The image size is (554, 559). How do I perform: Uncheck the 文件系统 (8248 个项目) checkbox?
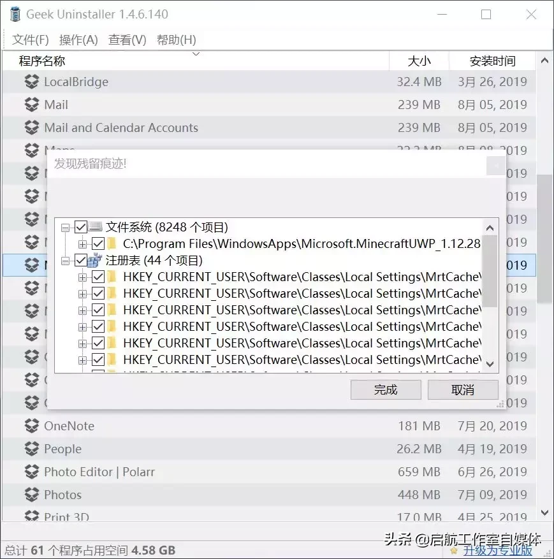coord(81,227)
